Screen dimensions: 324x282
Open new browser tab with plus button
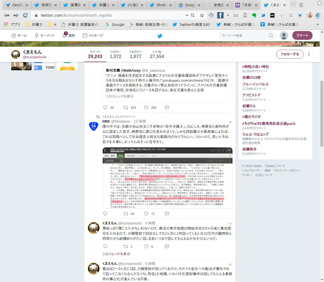[x=293, y=4]
